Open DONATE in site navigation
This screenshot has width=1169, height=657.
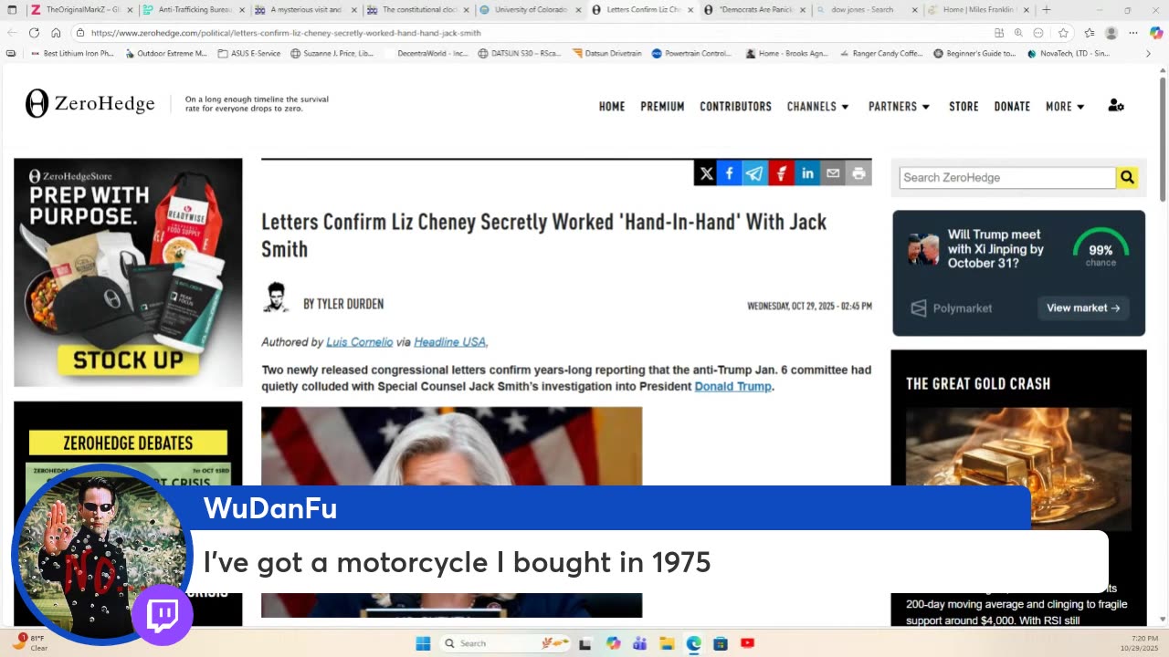pos(1012,107)
